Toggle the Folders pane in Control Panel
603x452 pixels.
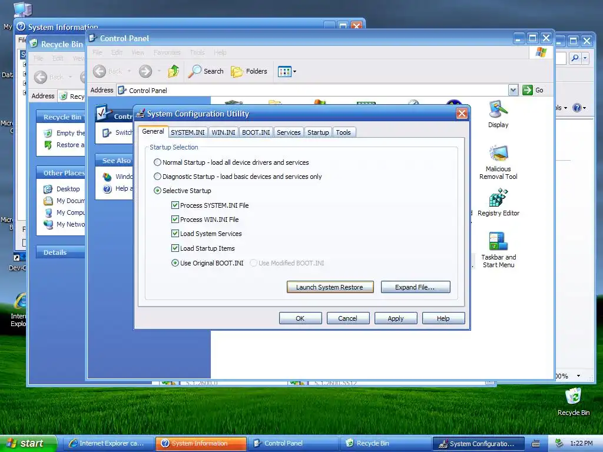[x=249, y=71]
